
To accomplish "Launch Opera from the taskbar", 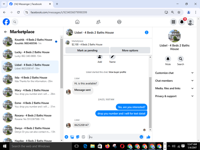I will [x=122, y=146].
